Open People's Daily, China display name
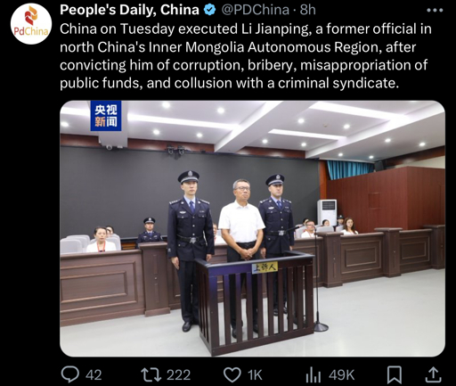Image resolution: width=456 pixels, height=386 pixels. [x=129, y=10]
